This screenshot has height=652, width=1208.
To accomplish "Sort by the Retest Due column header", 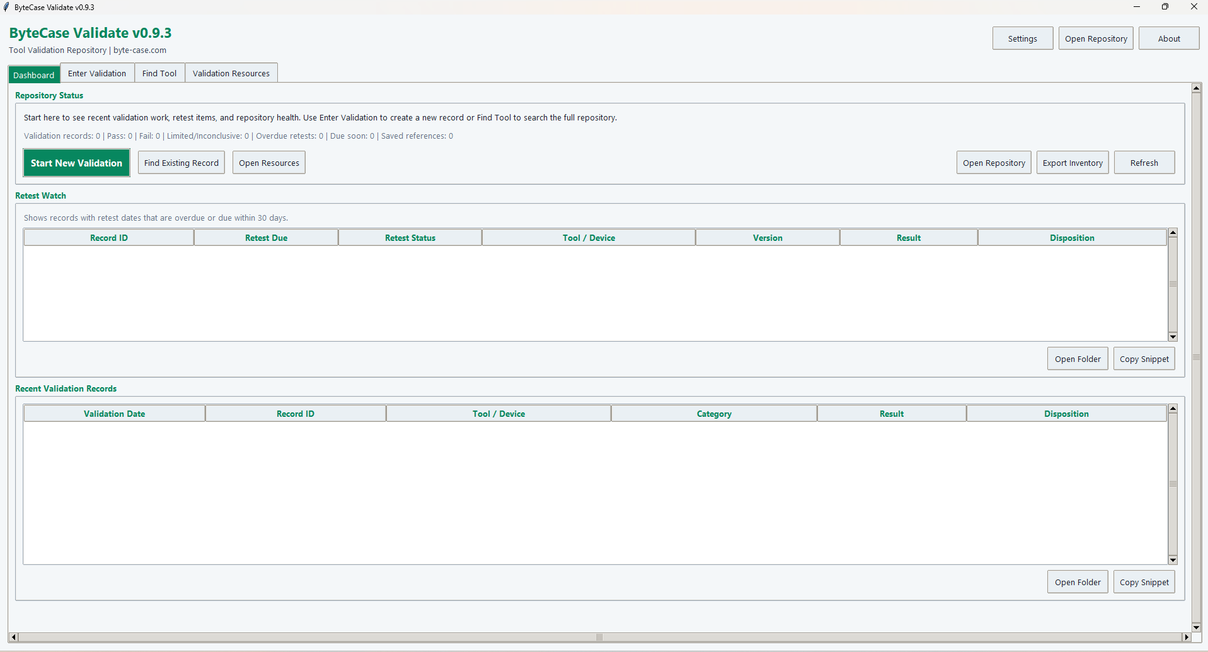I will (x=266, y=238).
